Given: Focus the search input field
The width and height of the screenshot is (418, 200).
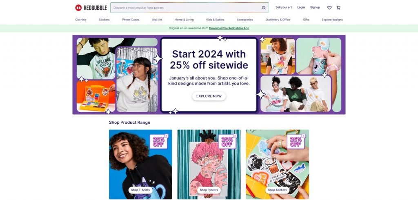Looking at the screenshot, I should click(x=186, y=8).
